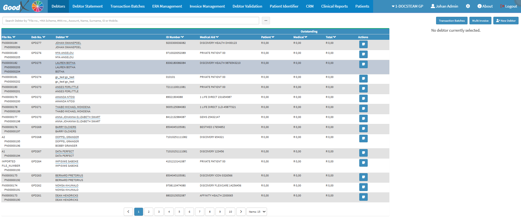Click the note action icon for Lauren Botha
This screenshot has height=217, width=521.
363,64
